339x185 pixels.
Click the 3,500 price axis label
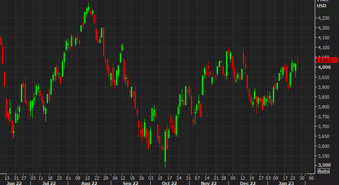324,165
